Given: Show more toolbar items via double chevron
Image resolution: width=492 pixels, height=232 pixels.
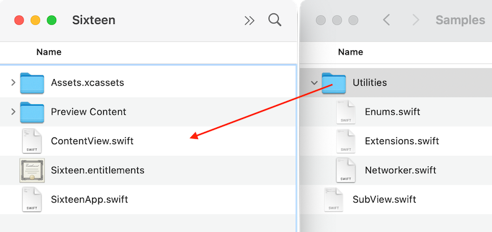Looking at the screenshot, I should [x=250, y=21].
